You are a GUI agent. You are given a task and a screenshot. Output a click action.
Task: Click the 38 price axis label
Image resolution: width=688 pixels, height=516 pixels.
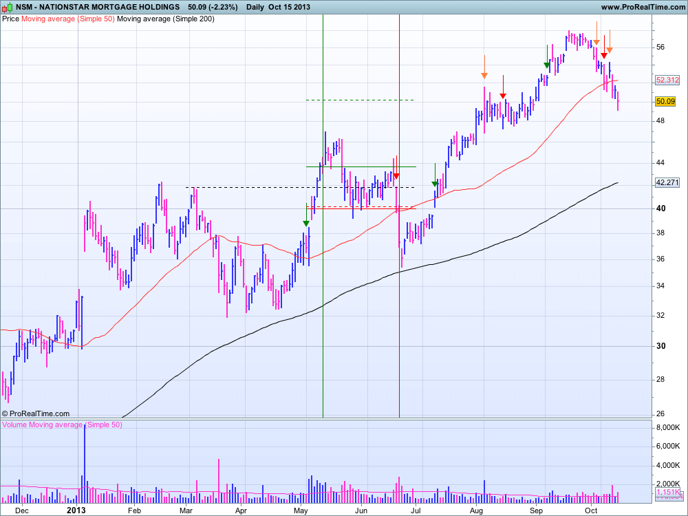pyautogui.click(x=660, y=233)
